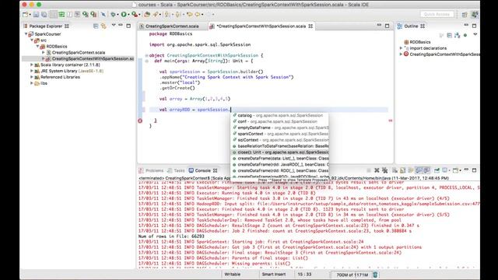This screenshot has width=498, height=280.
Task: Click the Open Perspective icon
Action: tap(465, 15)
